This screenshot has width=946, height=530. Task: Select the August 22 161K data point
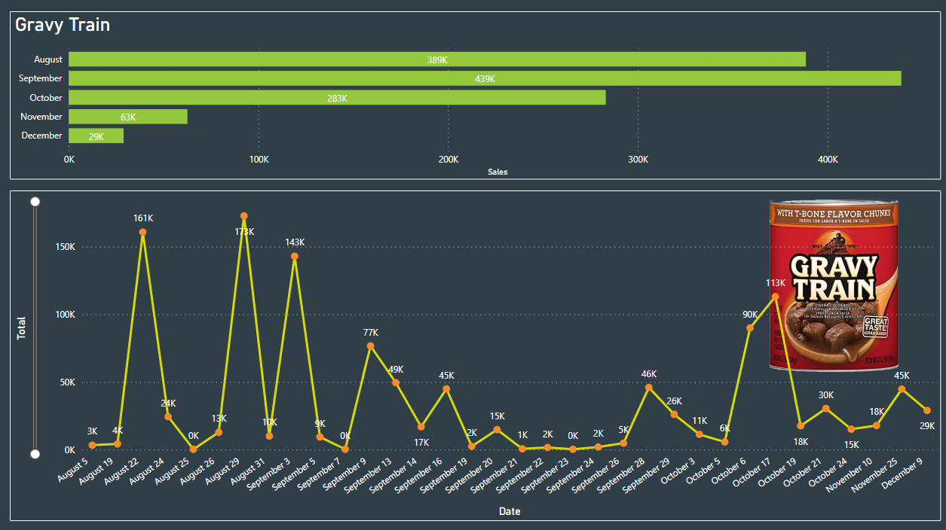pyautogui.click(x=142, y=232)
